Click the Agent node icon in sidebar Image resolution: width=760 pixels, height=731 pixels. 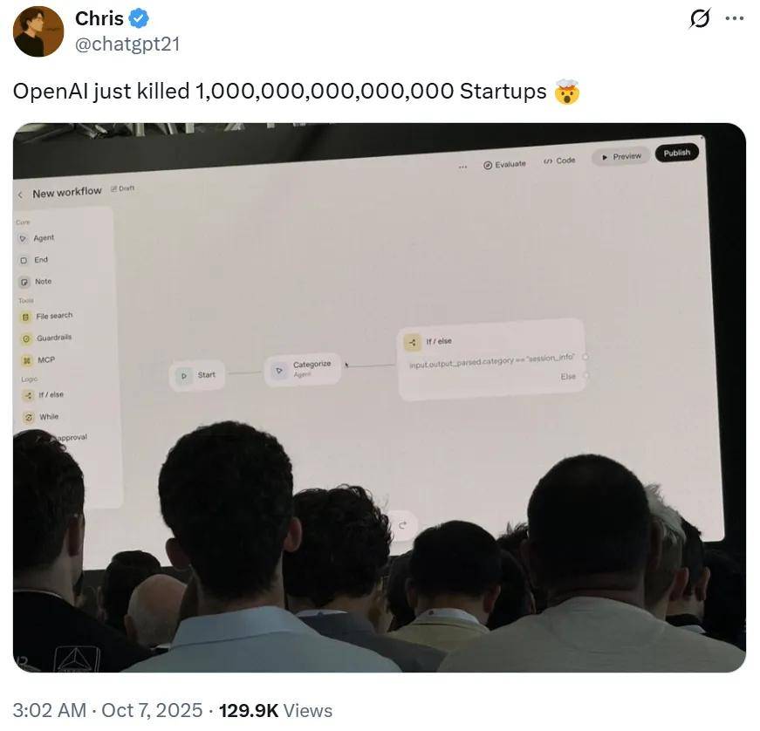coord(23,239)
